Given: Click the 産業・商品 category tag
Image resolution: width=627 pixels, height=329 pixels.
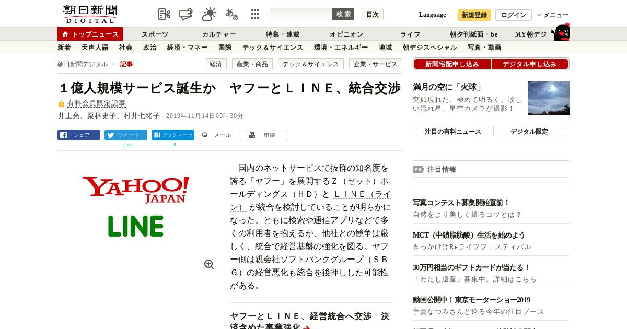Looking at the screenshot, I should coord(252,64).
